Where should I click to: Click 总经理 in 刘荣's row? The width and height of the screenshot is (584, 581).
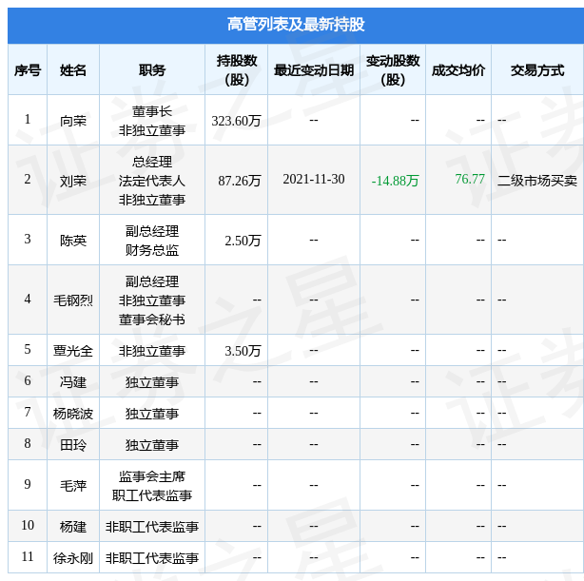(x=152, y=162)
